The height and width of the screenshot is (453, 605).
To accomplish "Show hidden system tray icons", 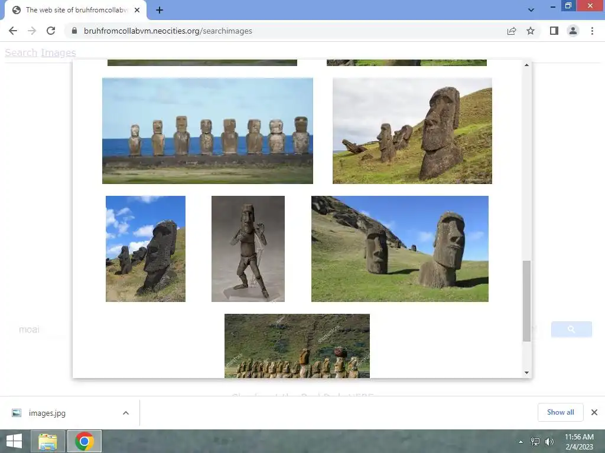I will pyautogui.click(x=521, y=442).
